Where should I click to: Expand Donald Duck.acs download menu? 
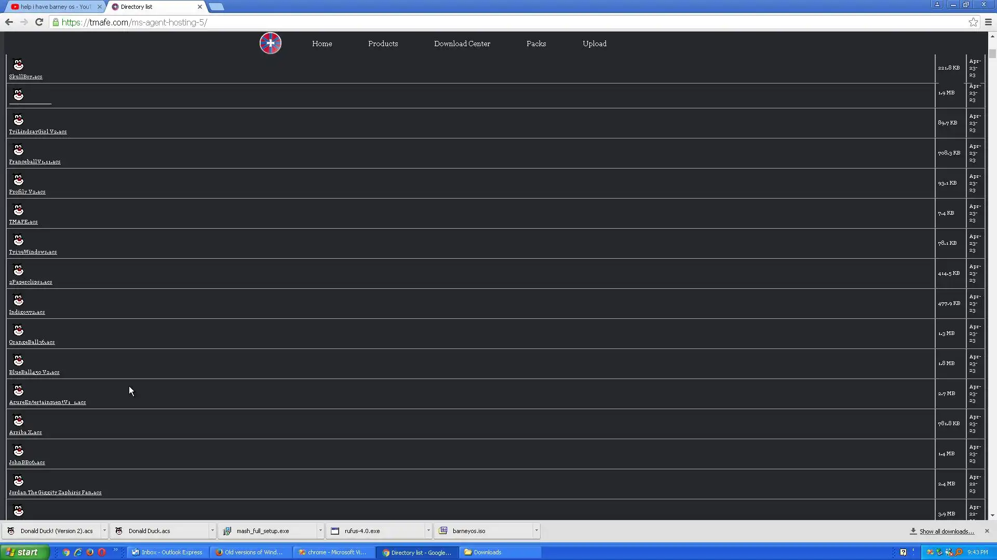[x=212, y=530]
